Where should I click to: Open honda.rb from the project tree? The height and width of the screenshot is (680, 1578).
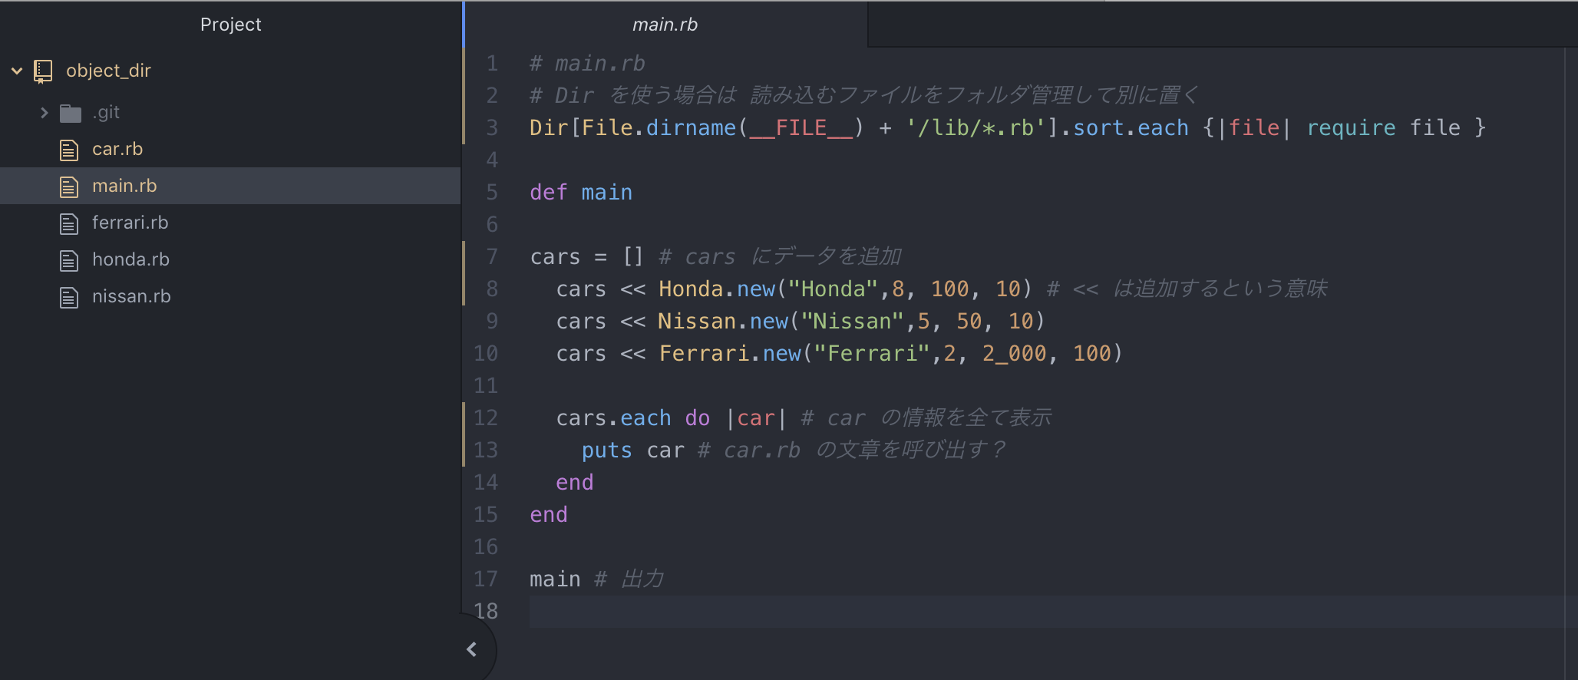[x=130, y=259]
